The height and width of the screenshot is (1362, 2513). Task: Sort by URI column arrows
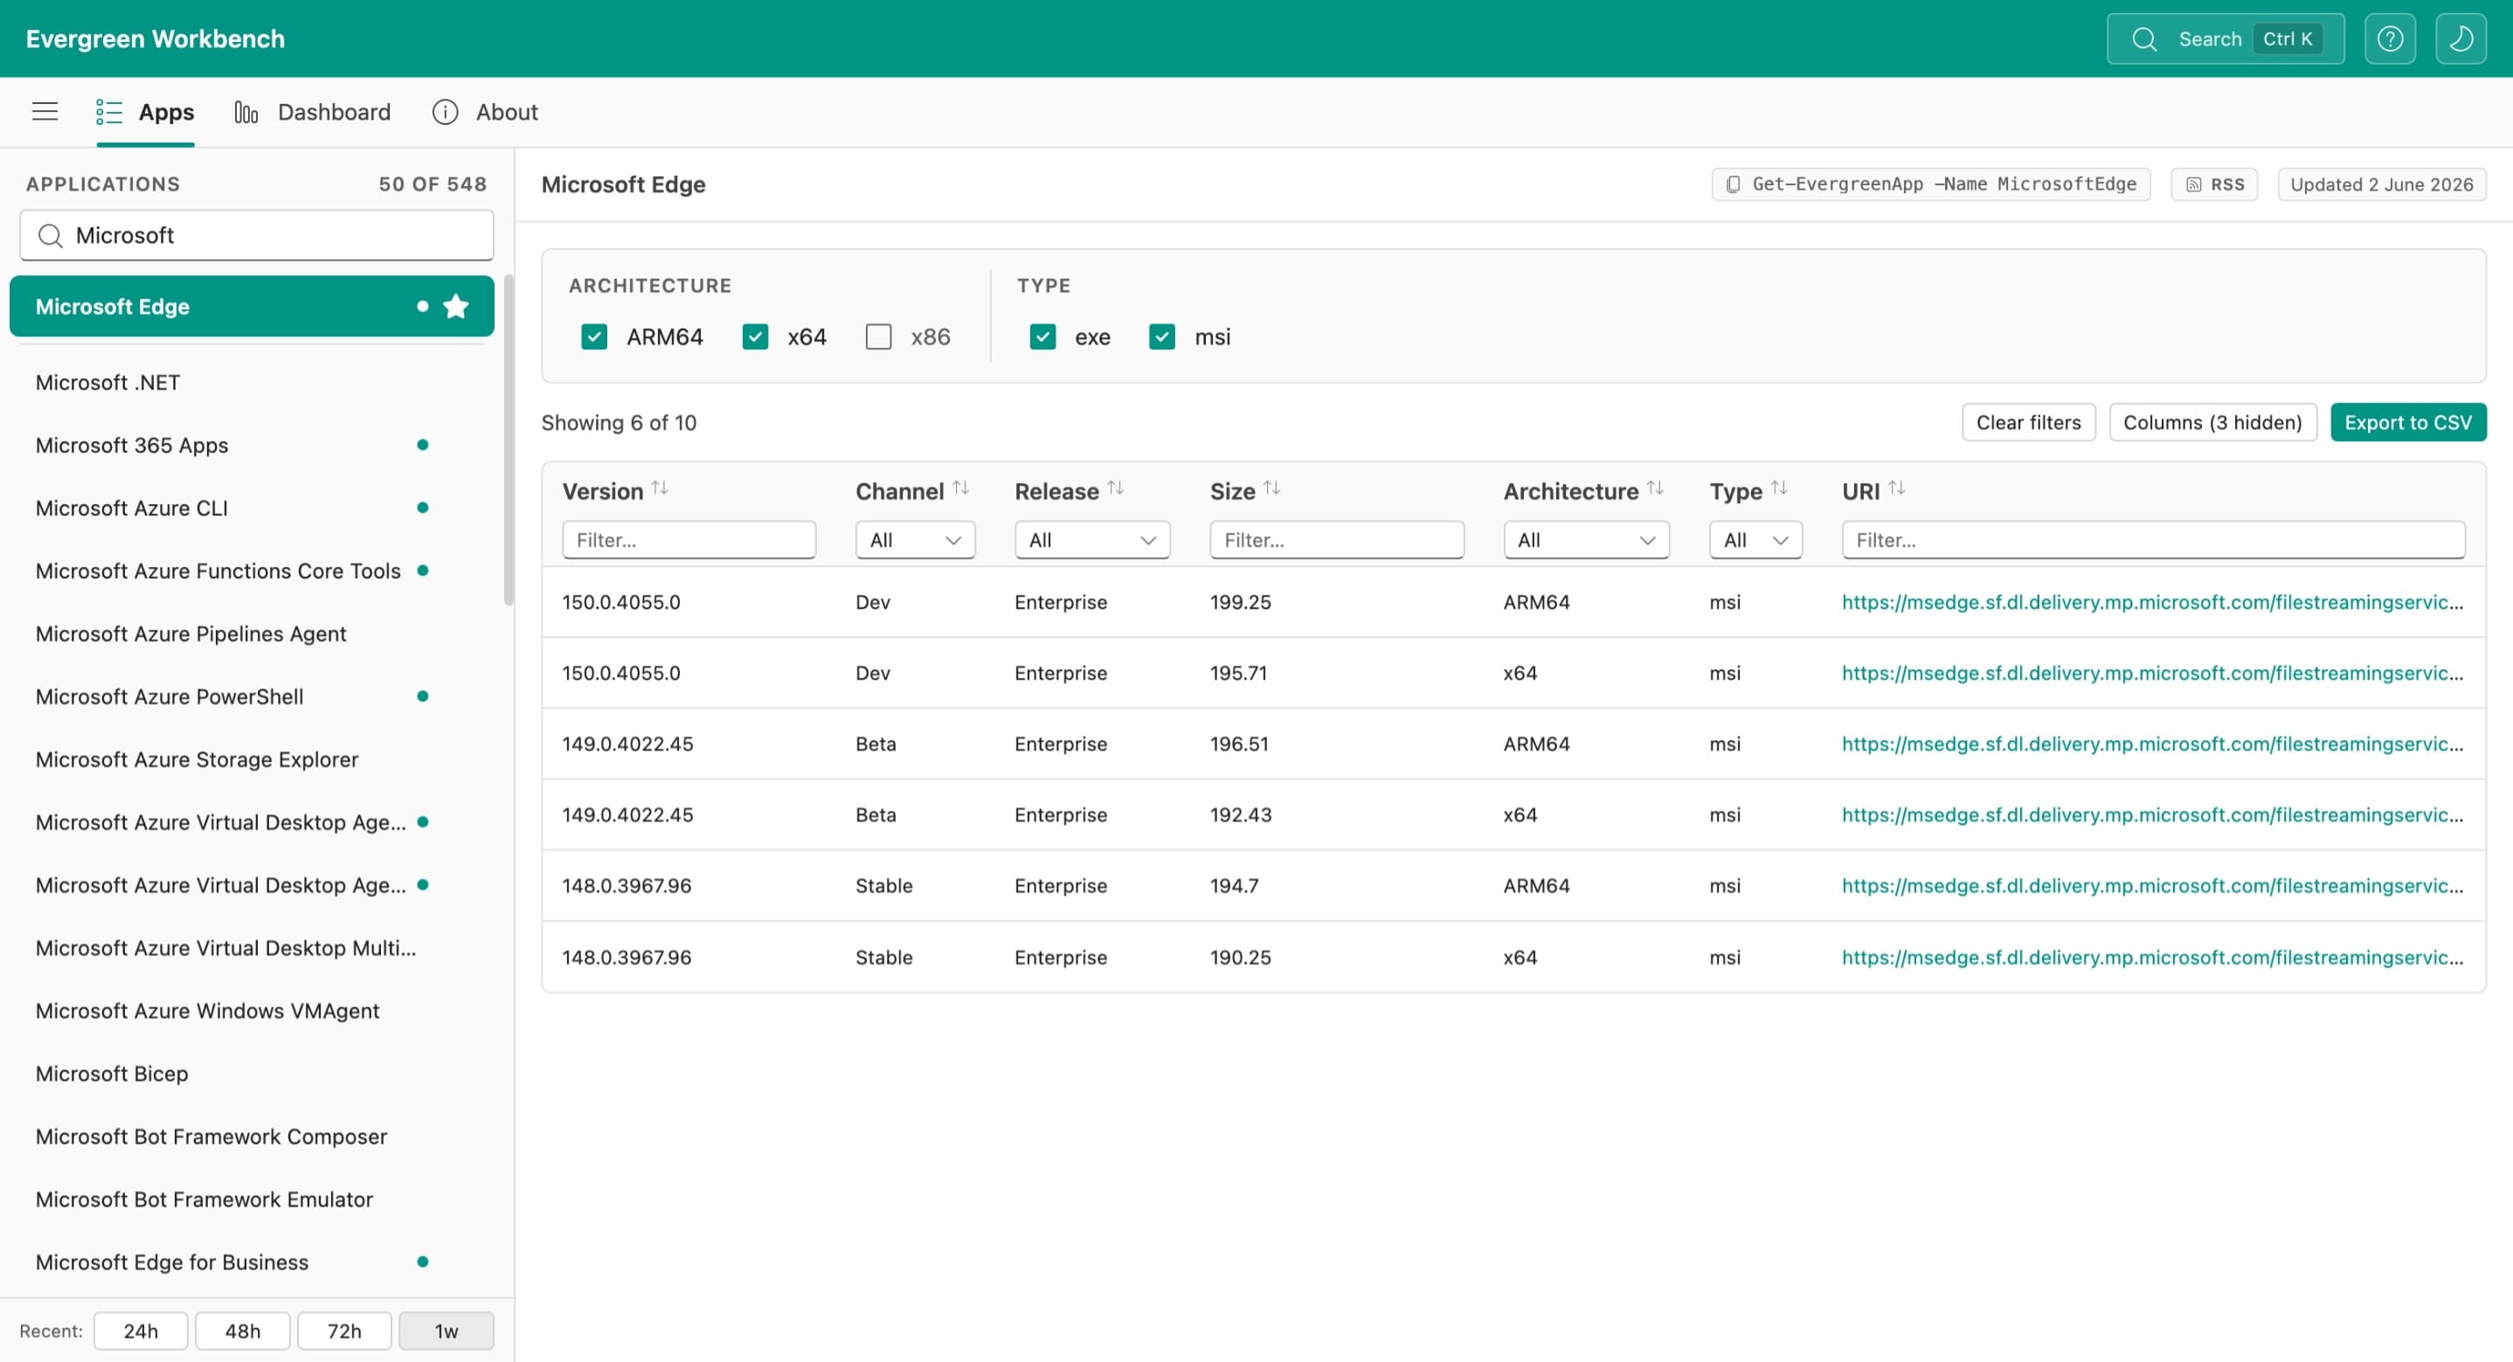pos(1895,487)
